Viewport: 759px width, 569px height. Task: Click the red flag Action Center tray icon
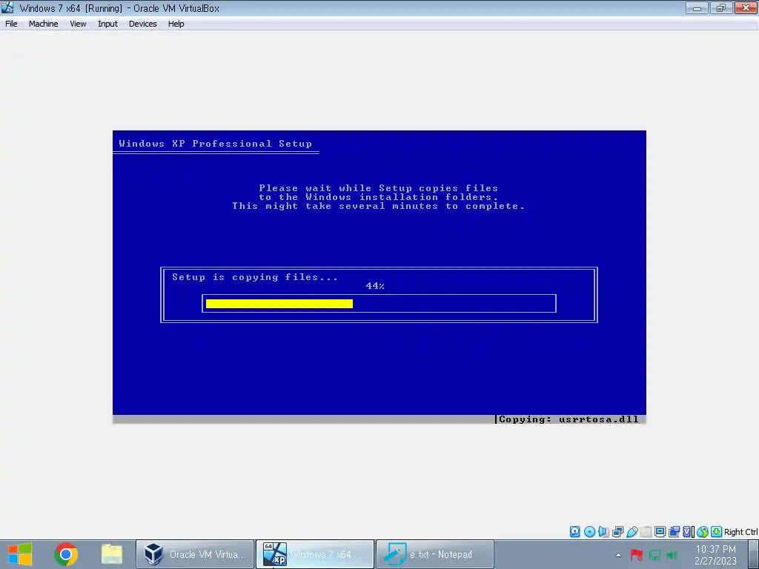coord(637,554)
